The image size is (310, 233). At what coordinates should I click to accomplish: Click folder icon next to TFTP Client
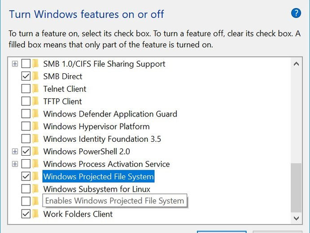click(x=35, y=101)
